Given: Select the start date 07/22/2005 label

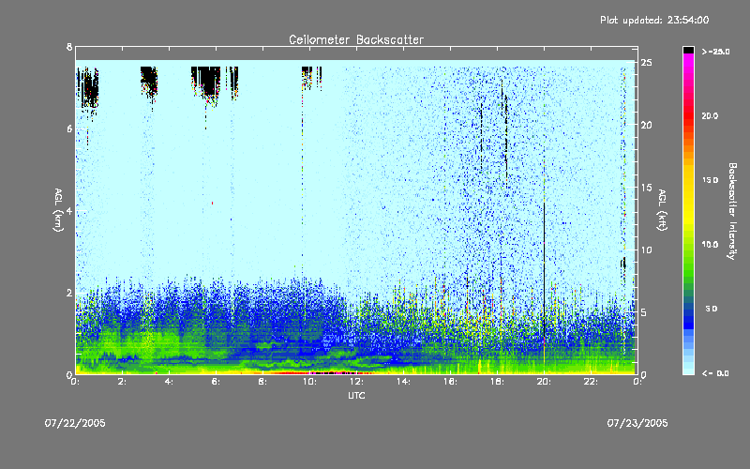Looking at the screenshot, I should click(75, 423).
